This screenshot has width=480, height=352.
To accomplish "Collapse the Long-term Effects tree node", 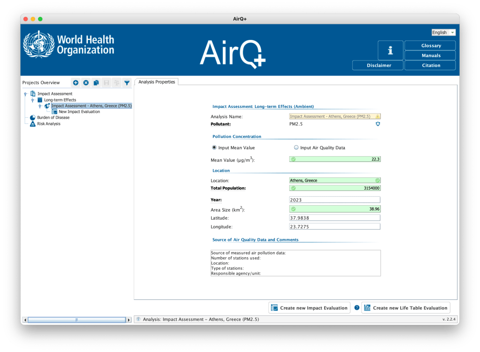I will [32, 100].
